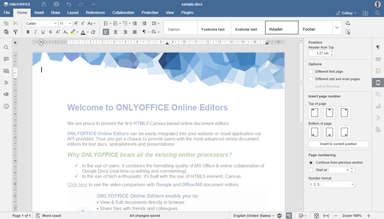Switch to the Collaboration tab
The height and width of the screenshot is (219, 384).
tap(123, 12)
